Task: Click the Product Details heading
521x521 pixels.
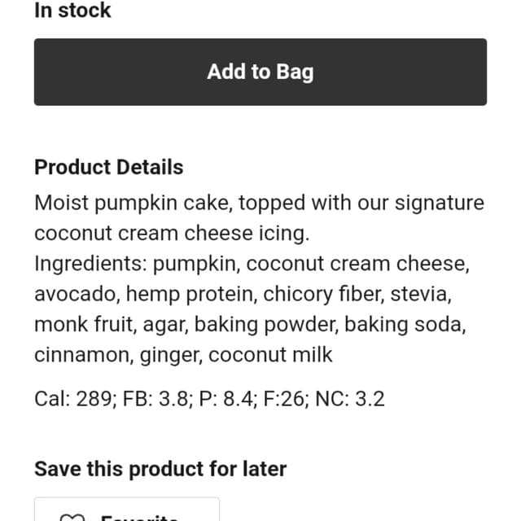Action: 109,167
